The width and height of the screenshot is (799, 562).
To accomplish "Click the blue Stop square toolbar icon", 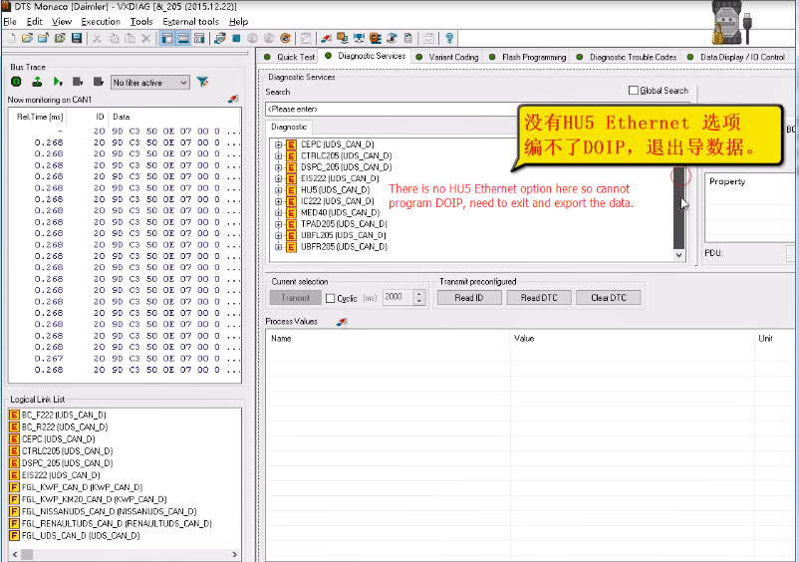I will click(x=236, y=38).
